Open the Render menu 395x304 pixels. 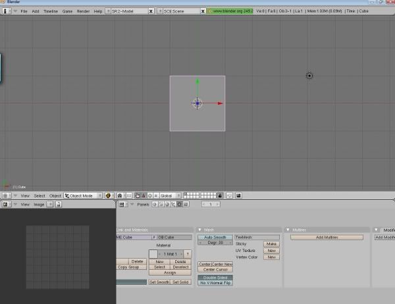(x=83, y=11)
